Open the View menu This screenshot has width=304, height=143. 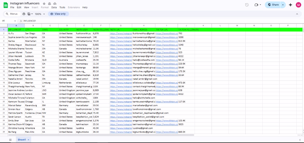click(x=26, y=7)
